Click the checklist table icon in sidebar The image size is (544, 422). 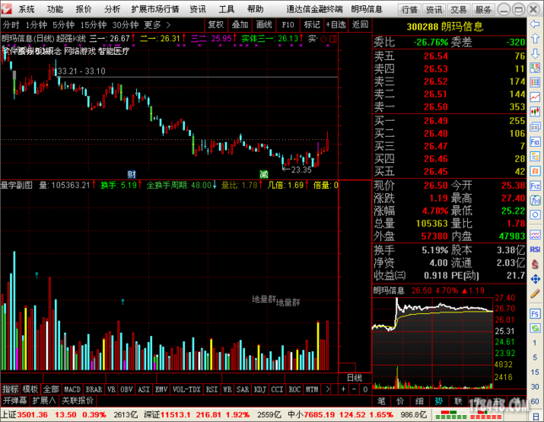(535, 68)
